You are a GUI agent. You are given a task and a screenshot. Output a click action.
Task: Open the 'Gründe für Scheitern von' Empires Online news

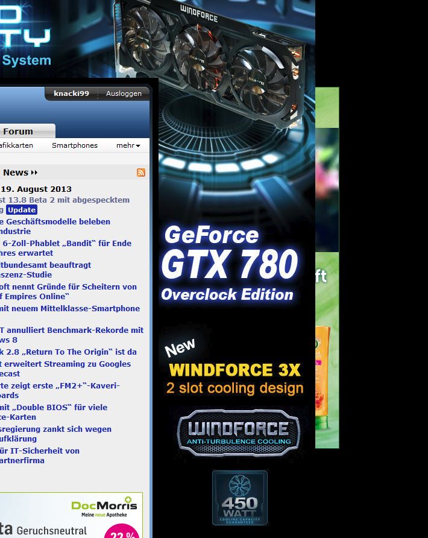point(68,291)
